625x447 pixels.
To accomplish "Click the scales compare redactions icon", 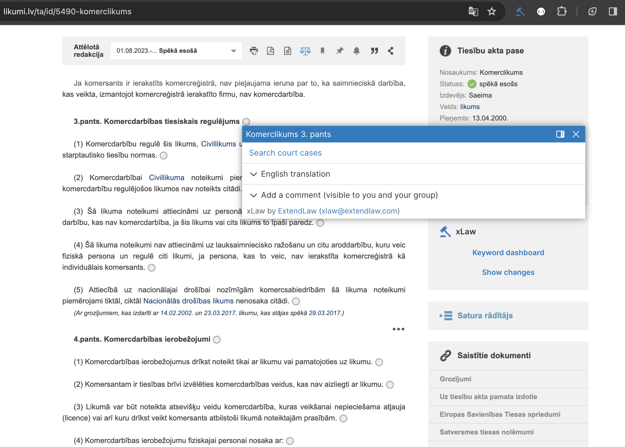I will coord(305,51).
